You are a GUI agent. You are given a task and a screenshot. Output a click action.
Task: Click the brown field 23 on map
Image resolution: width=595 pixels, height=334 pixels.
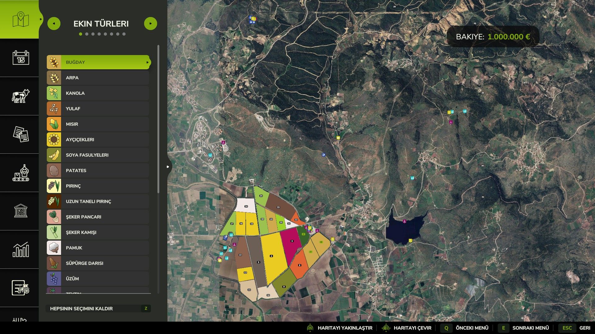pyautogui.click(x=280, y=207)
